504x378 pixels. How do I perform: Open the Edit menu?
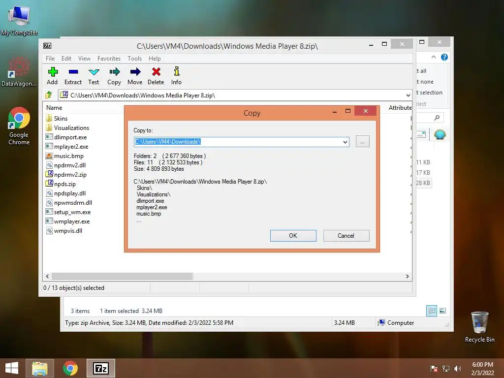(66, 59)
